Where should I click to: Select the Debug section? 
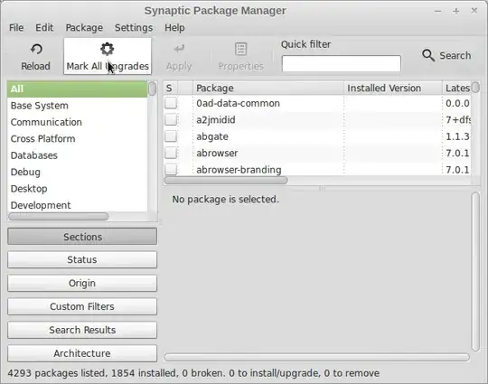[x=77, y=172]
